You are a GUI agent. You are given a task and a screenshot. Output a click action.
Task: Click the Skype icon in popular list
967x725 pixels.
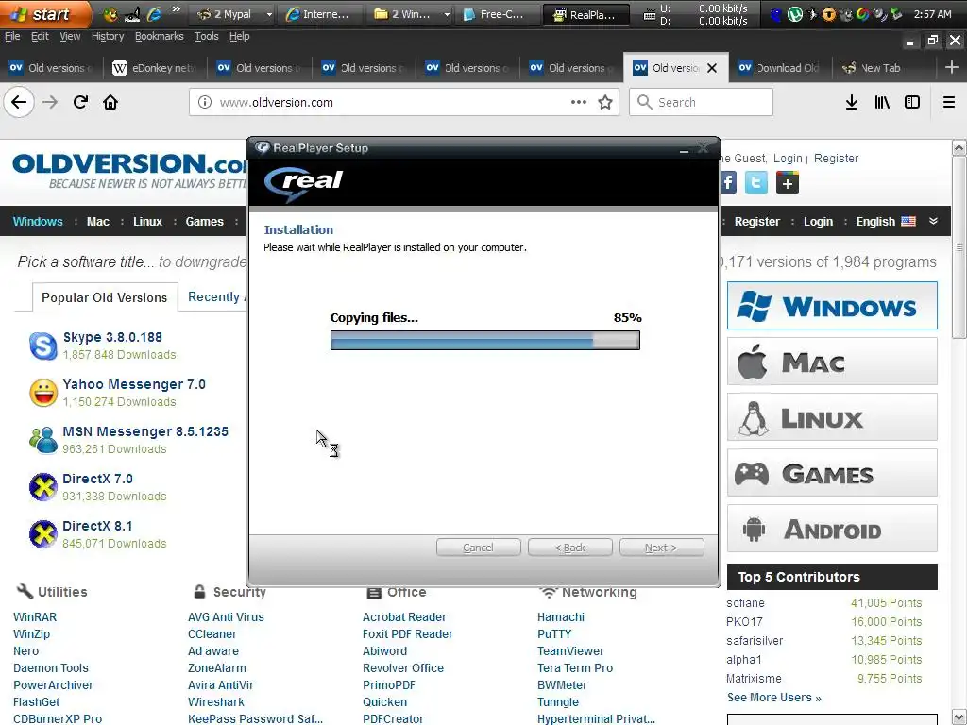coord(43,346)
